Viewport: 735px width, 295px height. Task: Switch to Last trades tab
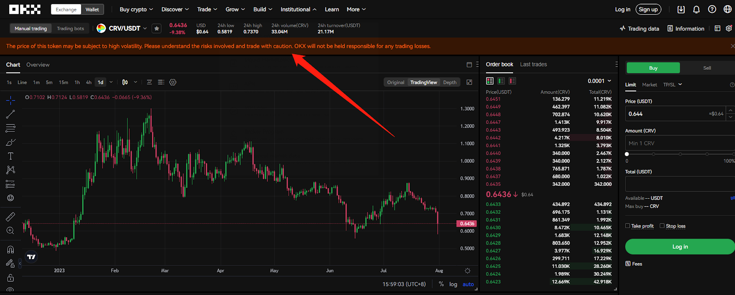coord(533,64)
